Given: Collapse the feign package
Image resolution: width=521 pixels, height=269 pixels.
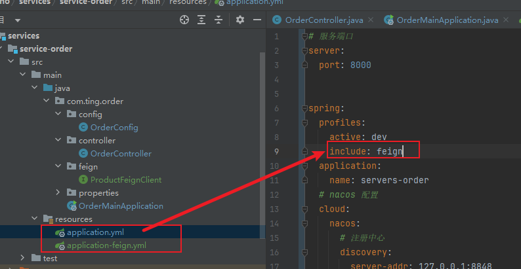Looking at the screenshot, I should click(x=58, y=166).
